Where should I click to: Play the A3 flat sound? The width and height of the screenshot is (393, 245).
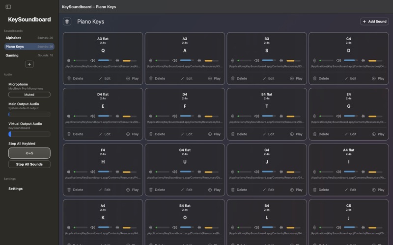(132, 78)
